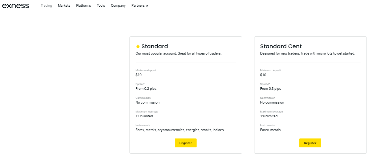Click Standard card's Commission label
Image resolution: width=375 pixels, height=160 pixels.
point(142,98)
